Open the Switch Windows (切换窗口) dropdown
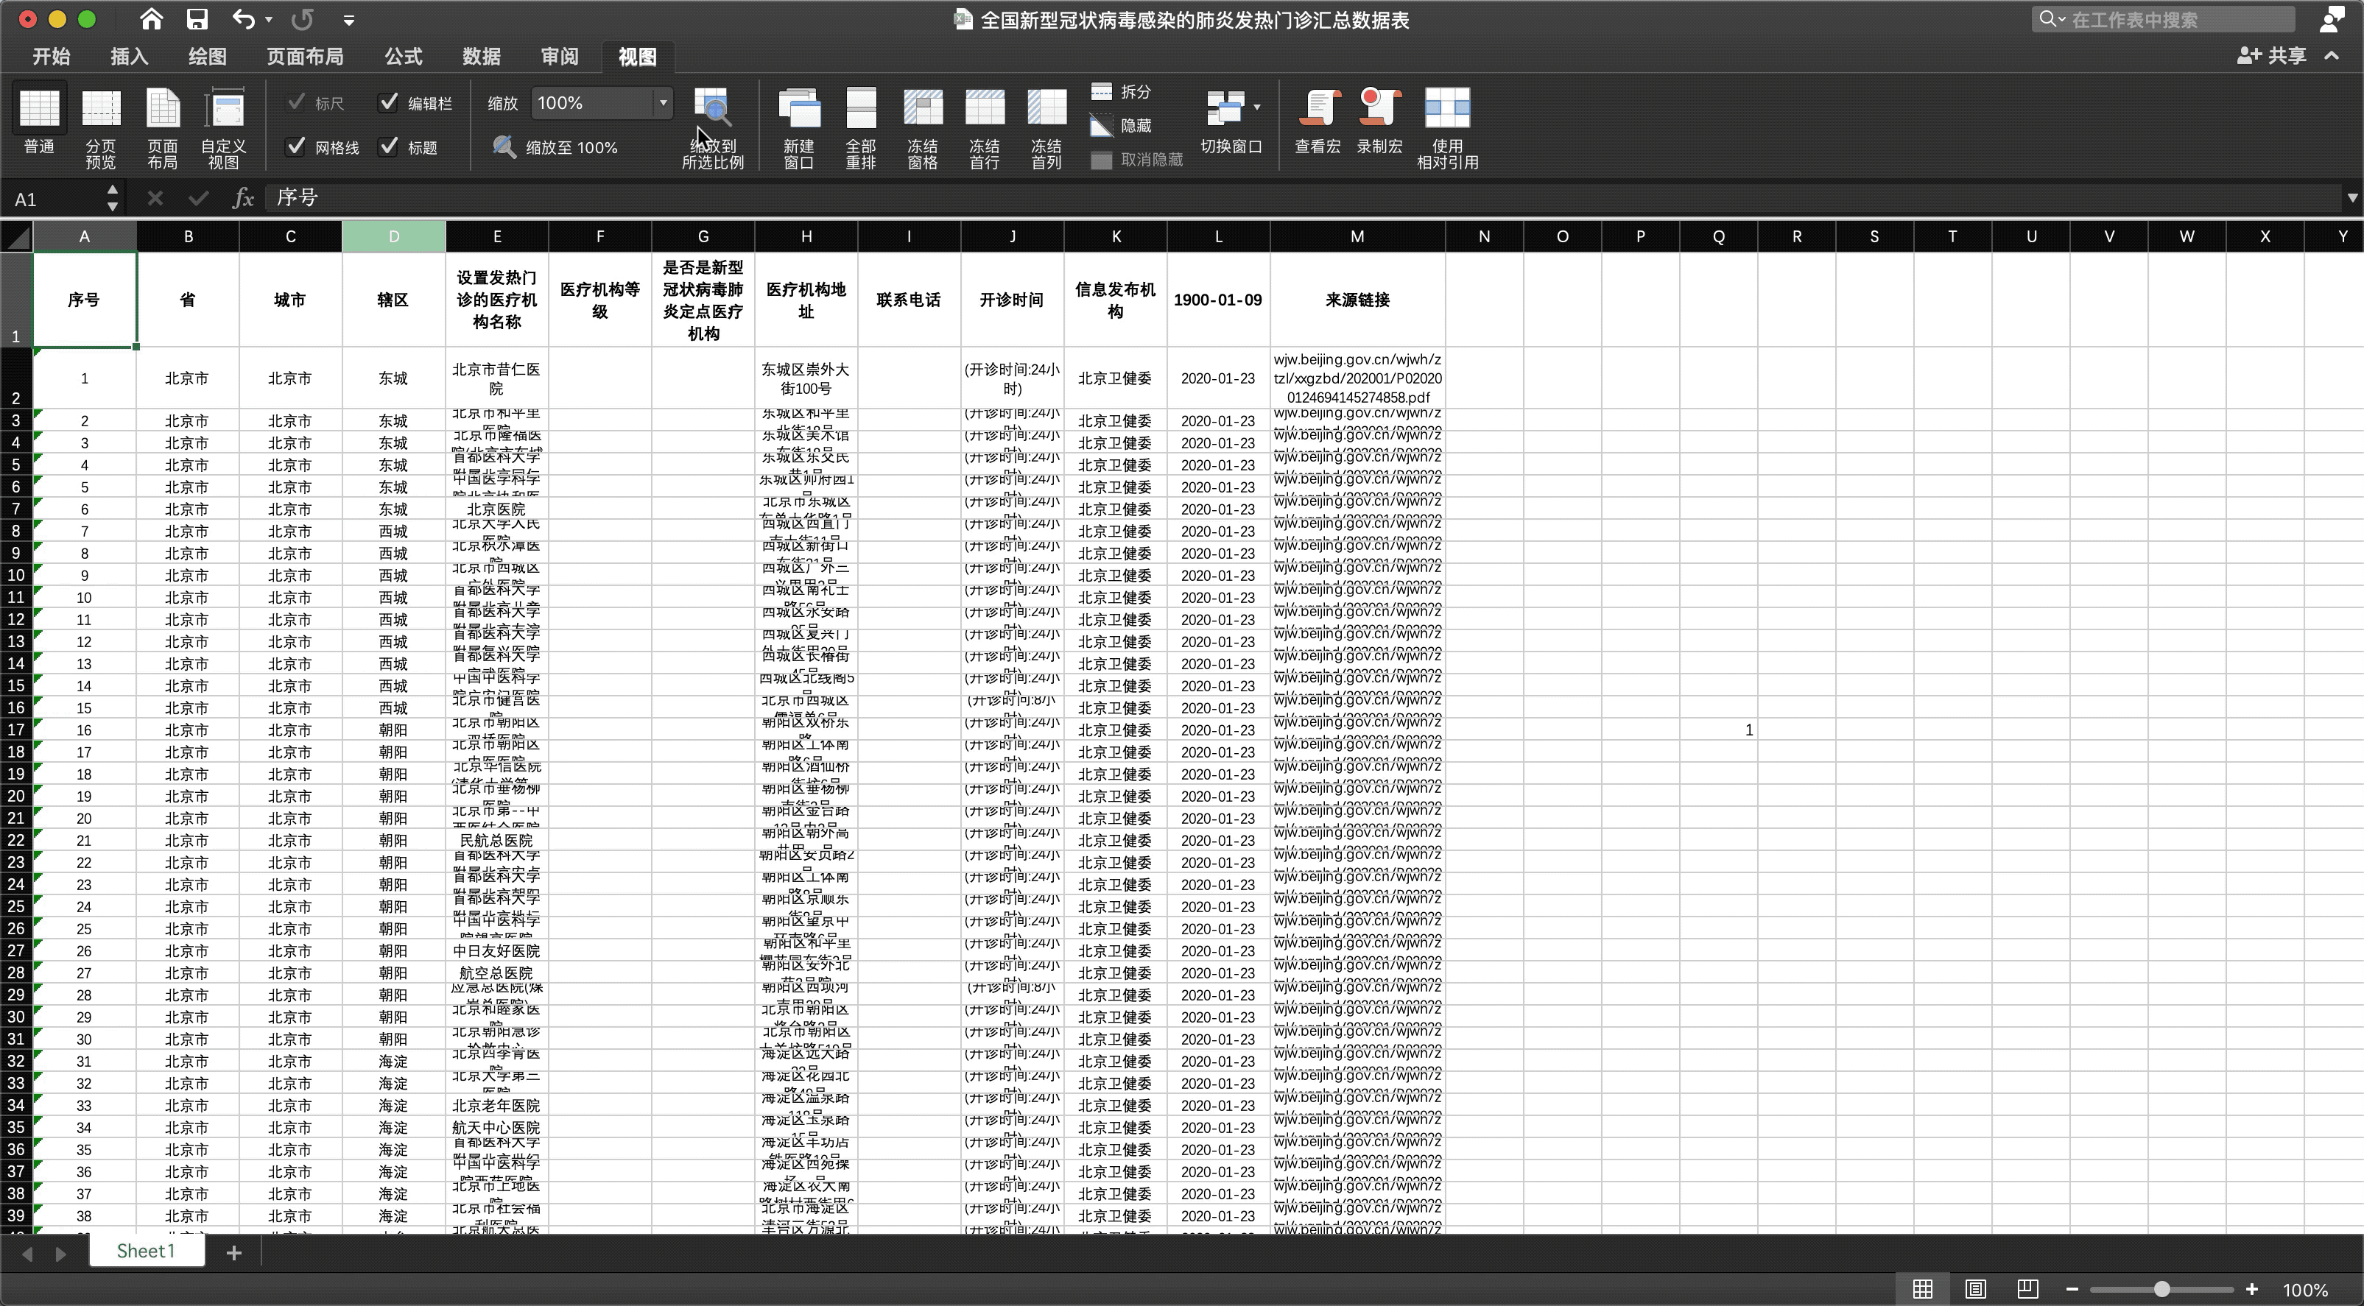The height and width of the screenshot is (1306, 2364). pos(1231,110)
